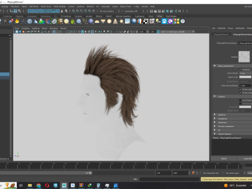
Task: Click the red and blue spheres shelf icon
Action: pyautogui.click(x=11, y=22)
